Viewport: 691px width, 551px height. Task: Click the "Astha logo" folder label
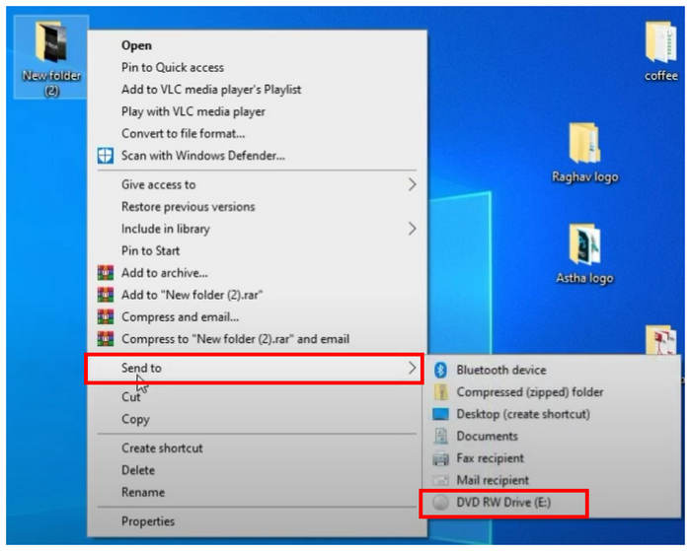(x=584, y=278)
